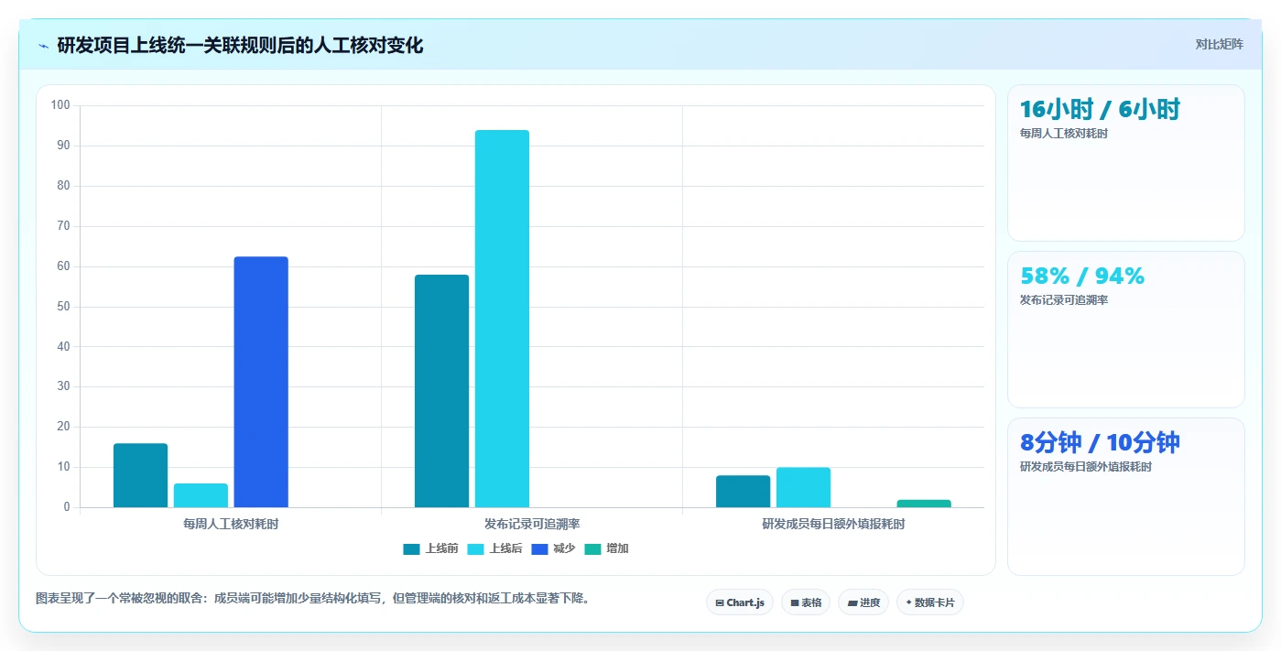Click the 50 y-axis tick label
Image resolution: width=1281 pixels, height=651 pixels.
[63, 307]
